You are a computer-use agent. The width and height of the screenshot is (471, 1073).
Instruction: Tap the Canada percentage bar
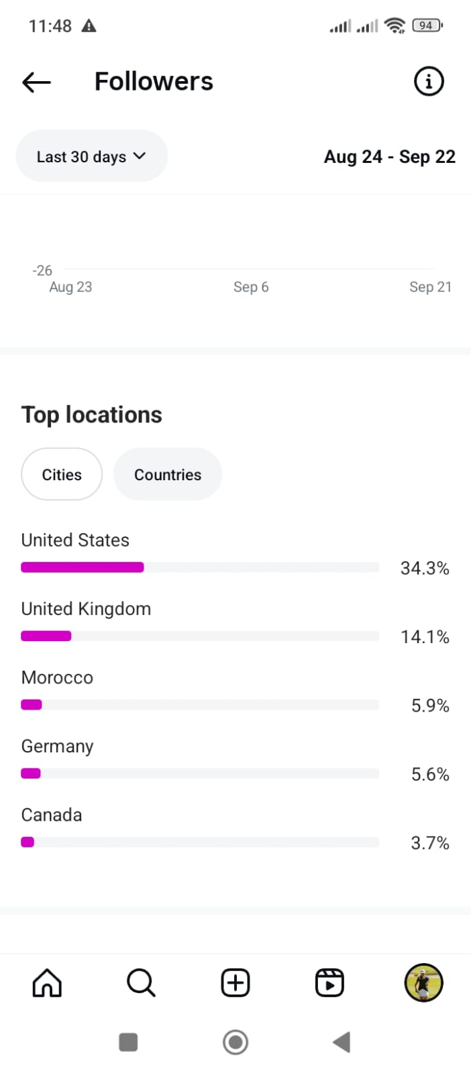[200, 842]
